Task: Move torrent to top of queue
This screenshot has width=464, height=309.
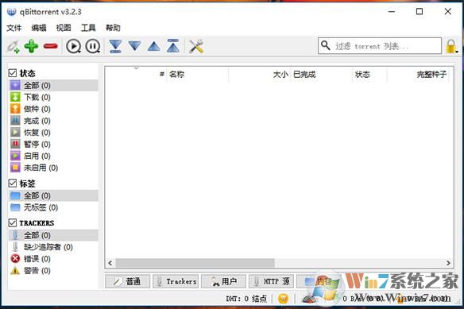Action: (x=173, y=46)
